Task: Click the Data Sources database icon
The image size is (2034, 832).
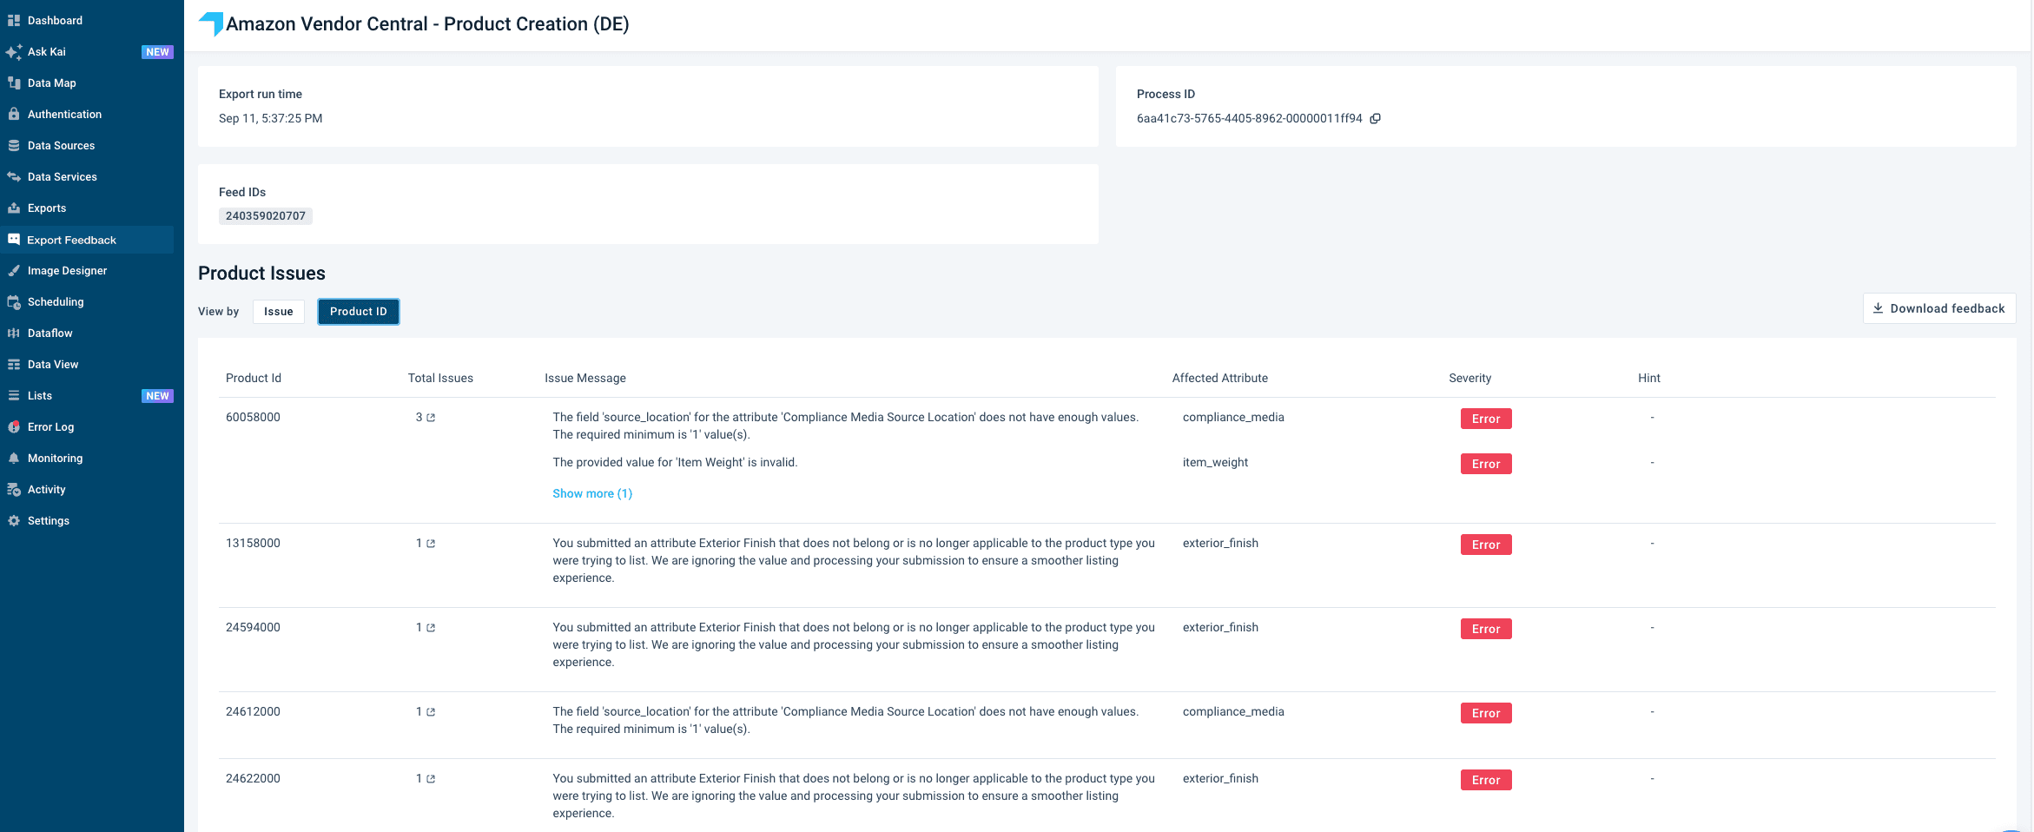Action: [x=14, y=145]
